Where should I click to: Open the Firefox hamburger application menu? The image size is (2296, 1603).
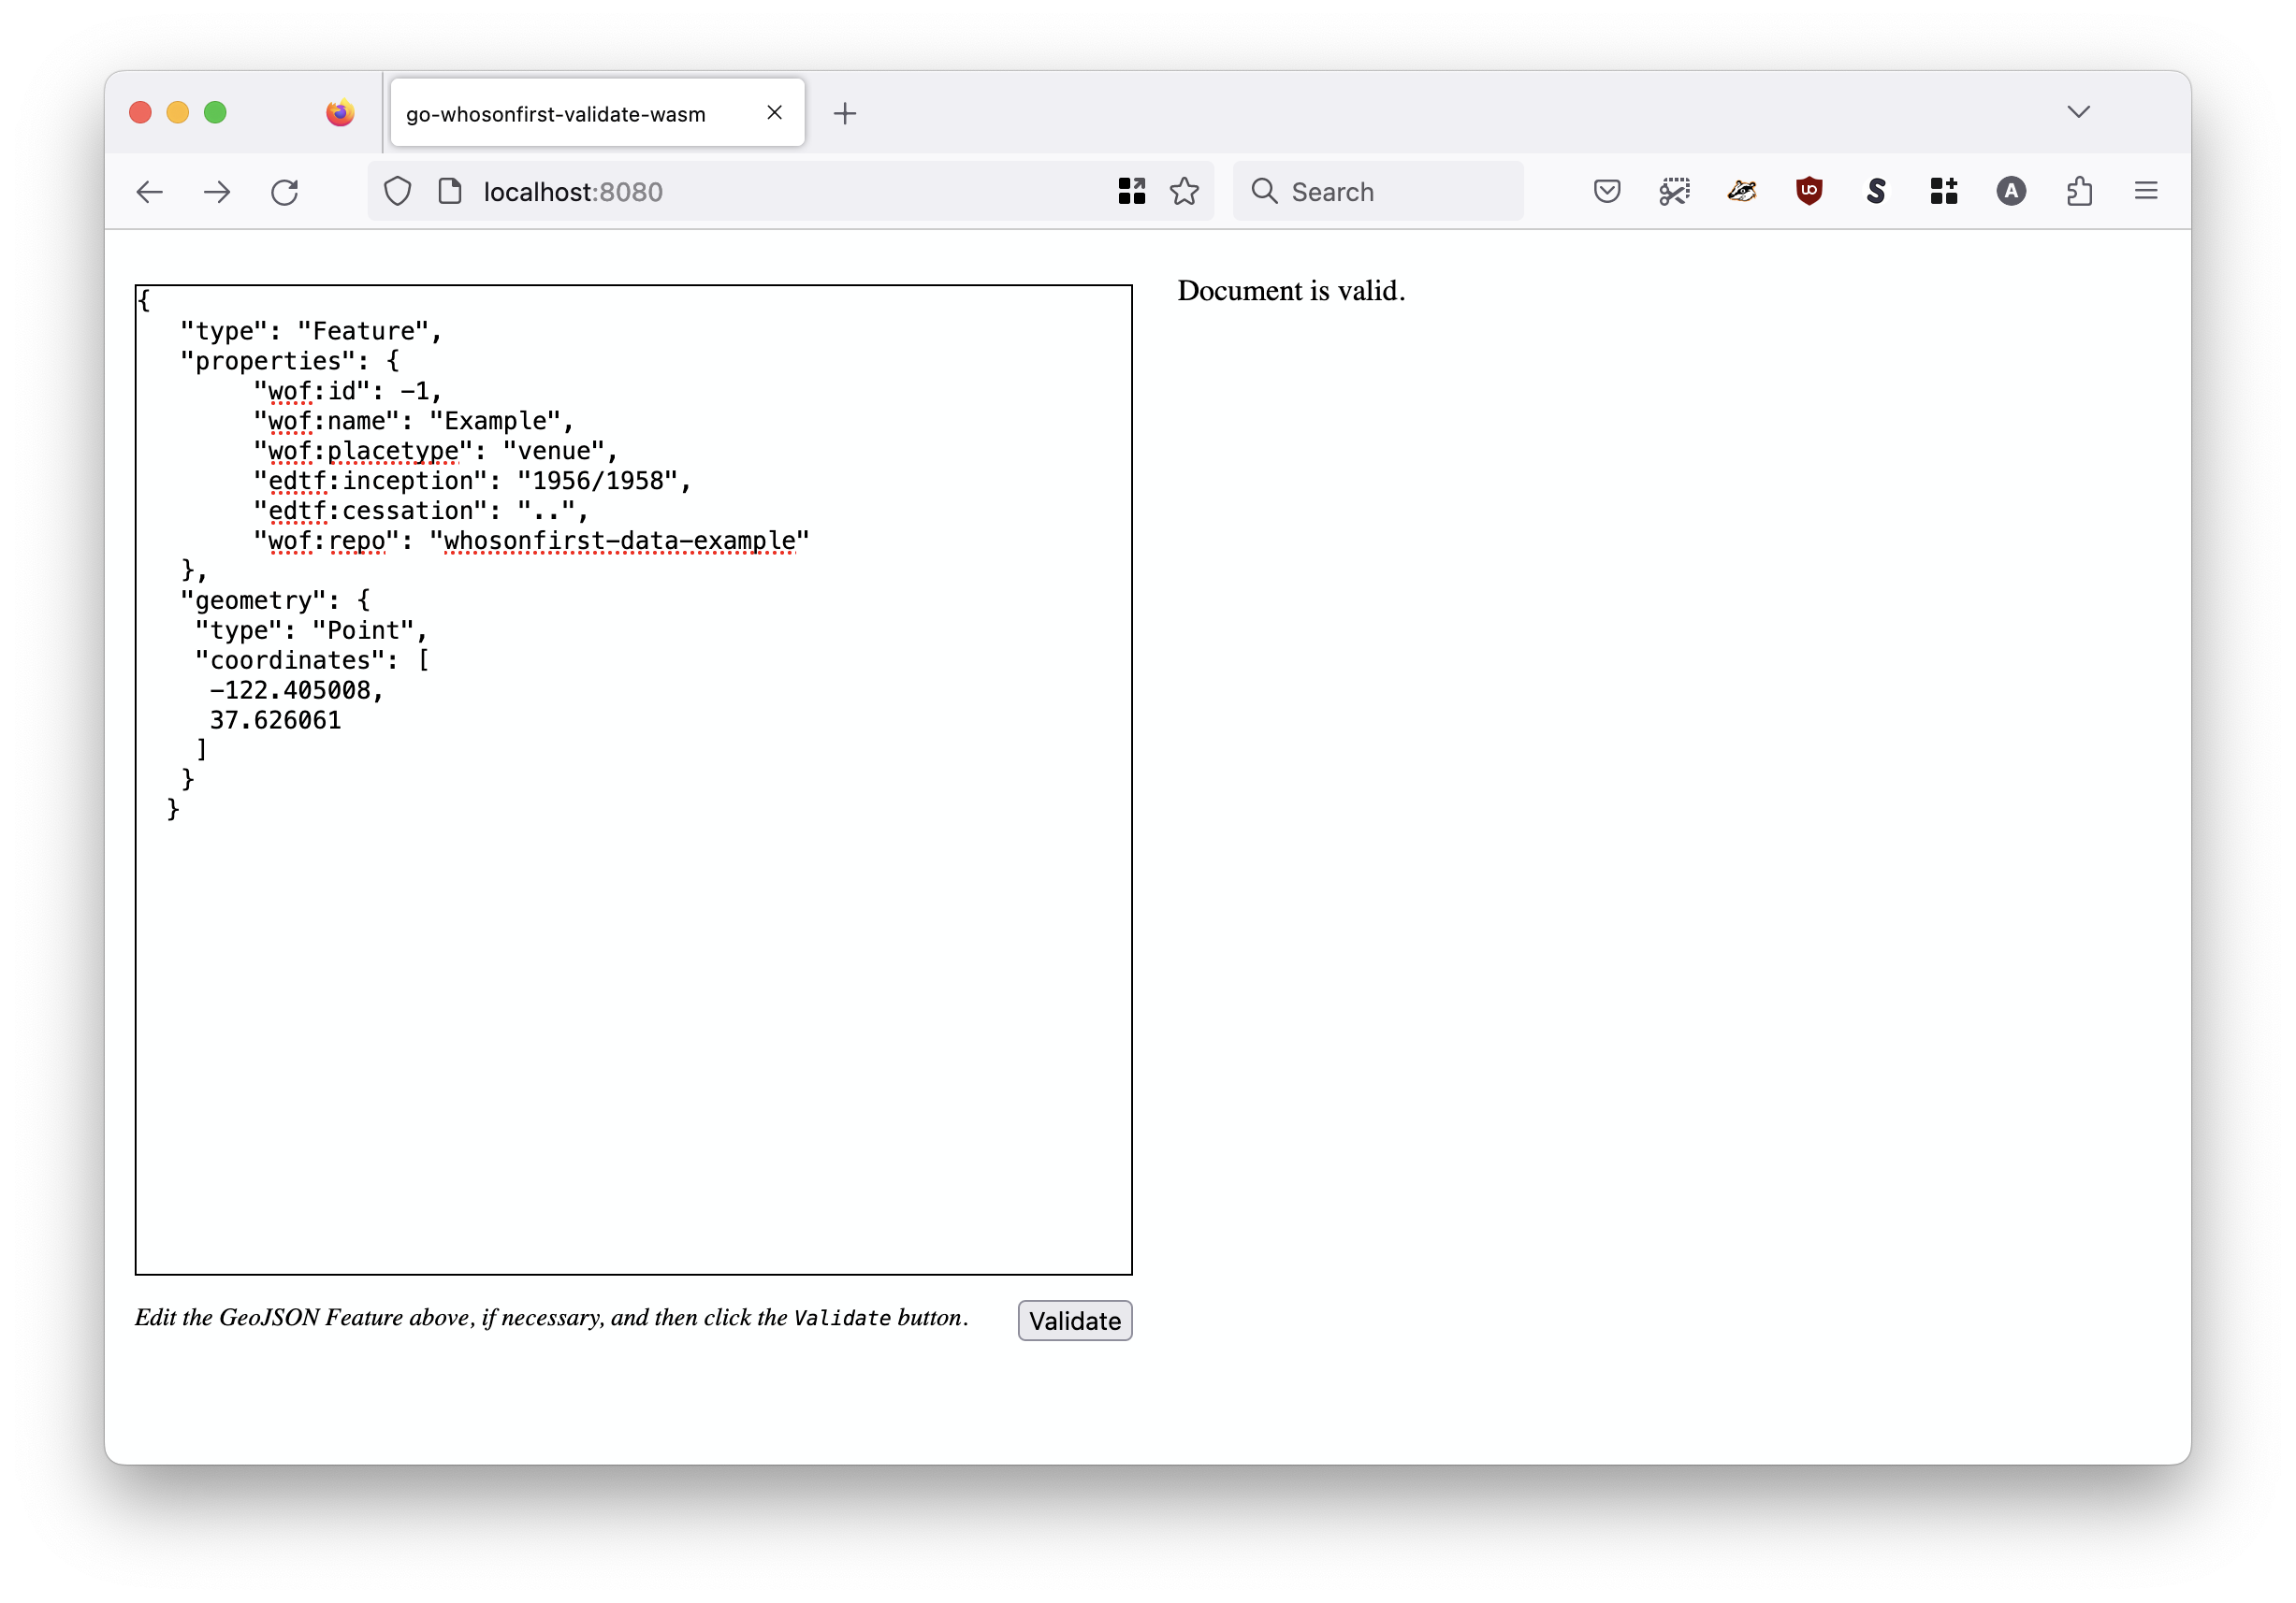coord(2146,191)
